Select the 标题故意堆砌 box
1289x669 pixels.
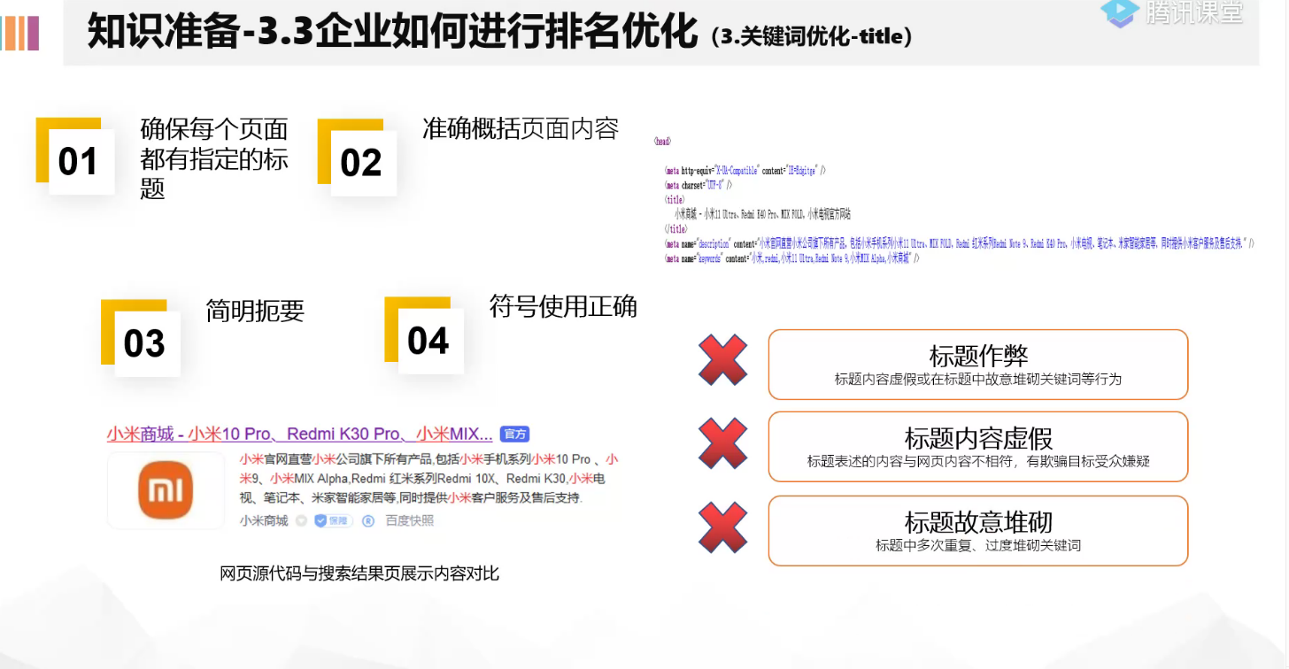pyautogui.click(x=978, y=531)
